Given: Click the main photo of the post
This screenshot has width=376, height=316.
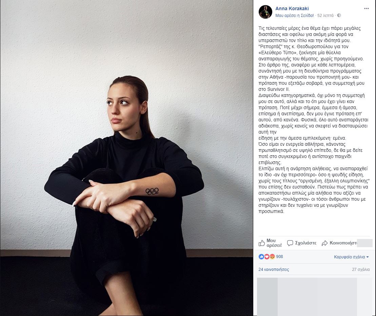Looking at the screenshot, I should click(126, 158).
